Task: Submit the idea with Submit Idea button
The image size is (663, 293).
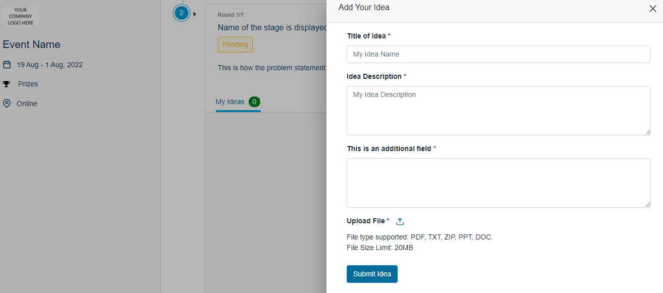Action: pos(372,274)
